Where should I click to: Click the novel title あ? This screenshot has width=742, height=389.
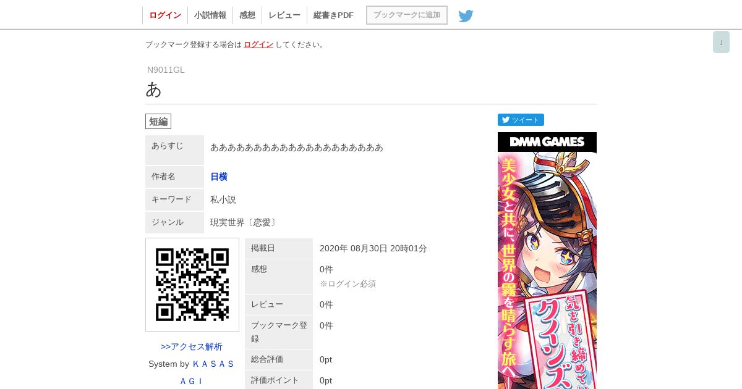click(153, 90)
